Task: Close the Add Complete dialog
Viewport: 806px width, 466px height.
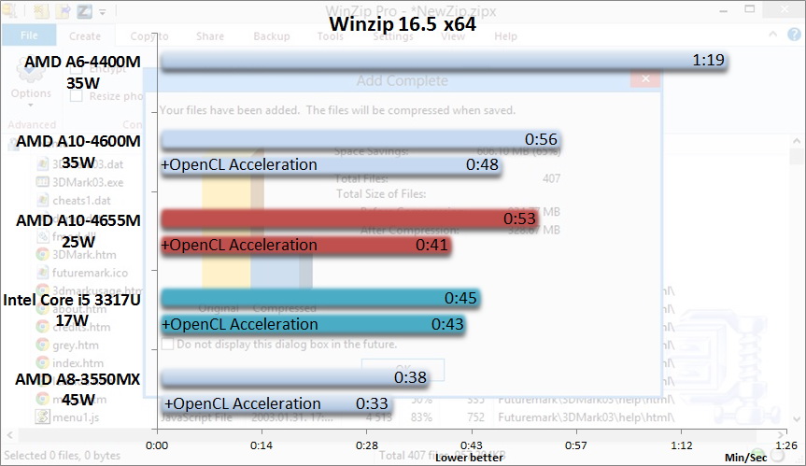Action: click(645, 78)
